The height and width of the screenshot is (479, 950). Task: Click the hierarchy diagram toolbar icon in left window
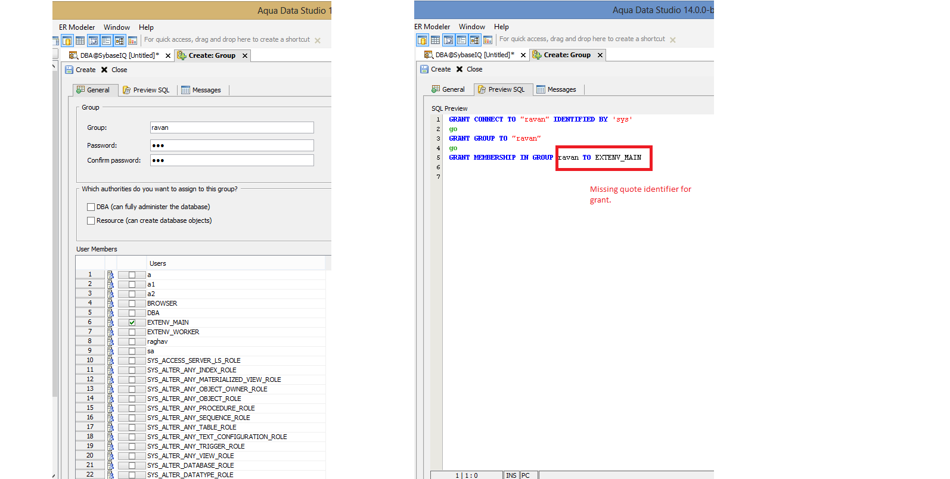(x=93, y=41)
